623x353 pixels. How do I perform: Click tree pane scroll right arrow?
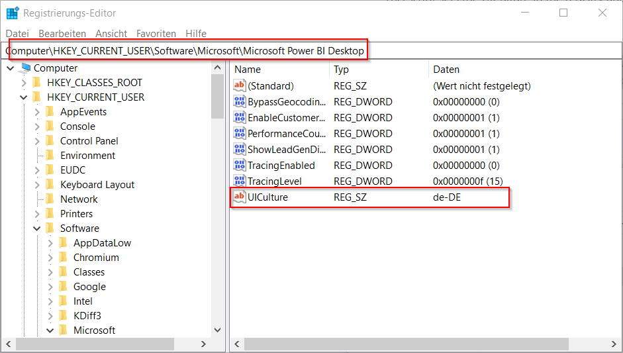pos(203,344)
